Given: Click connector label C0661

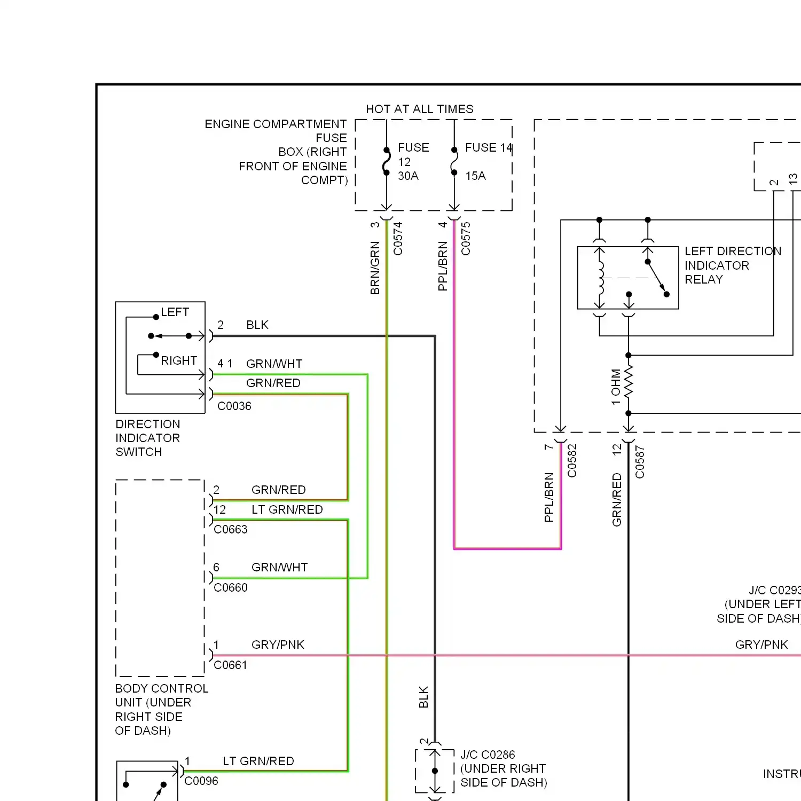Looking at the screenshot, I should pyautogui.click(x=231, y=665).
